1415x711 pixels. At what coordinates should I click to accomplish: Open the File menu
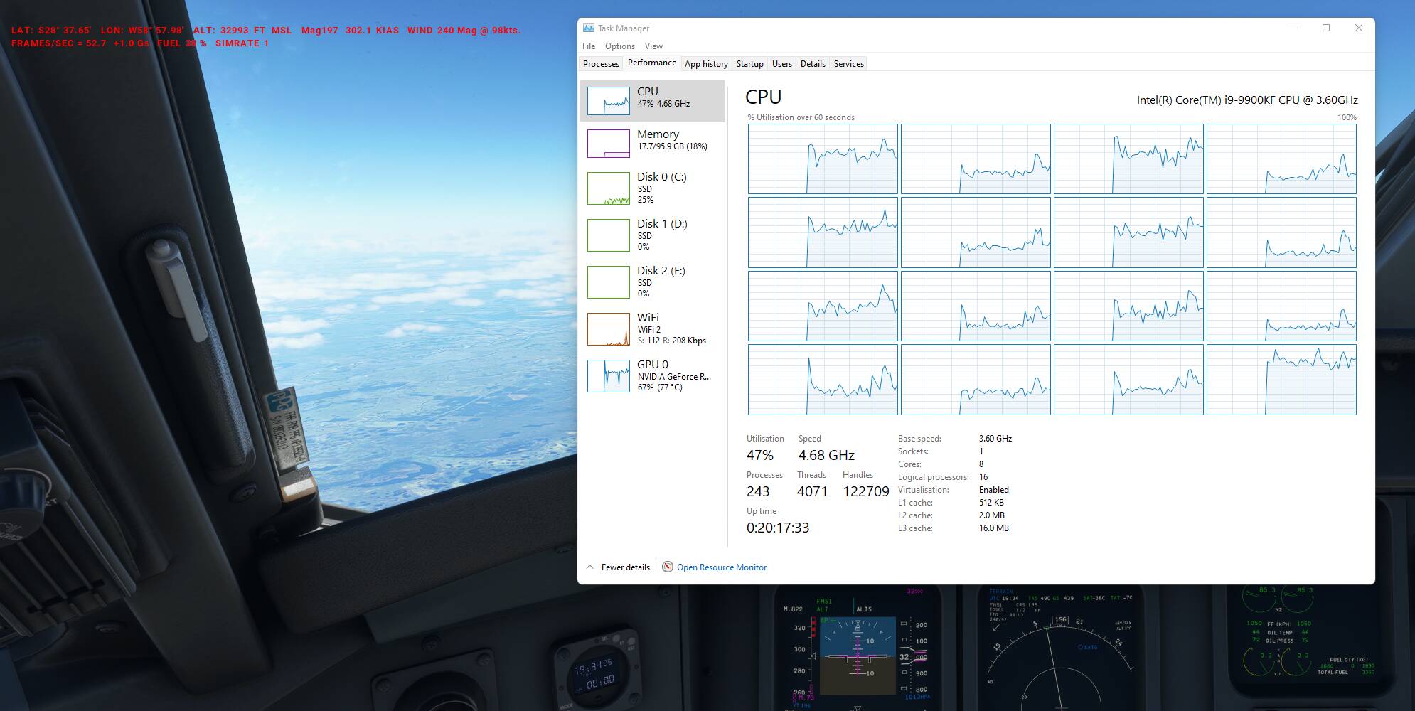coord(589,46)
